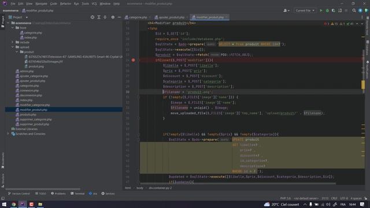This screenshot has width=370, height=208.
Task: Close the modifier_produit.php editor tab
Action: 227,17
